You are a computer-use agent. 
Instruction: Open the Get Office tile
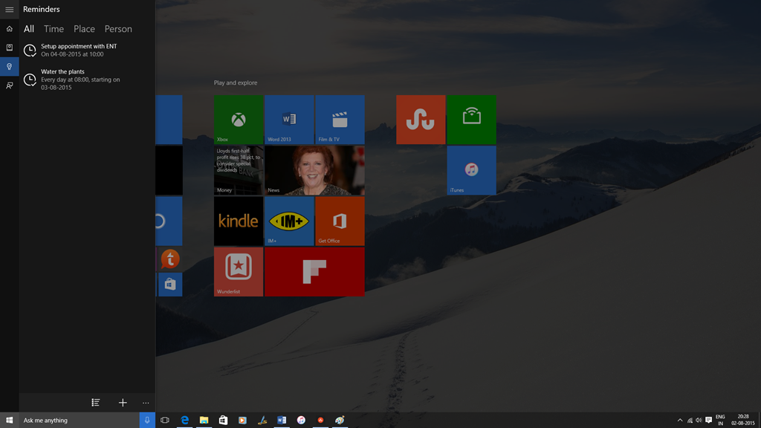(x=340, y=221)
